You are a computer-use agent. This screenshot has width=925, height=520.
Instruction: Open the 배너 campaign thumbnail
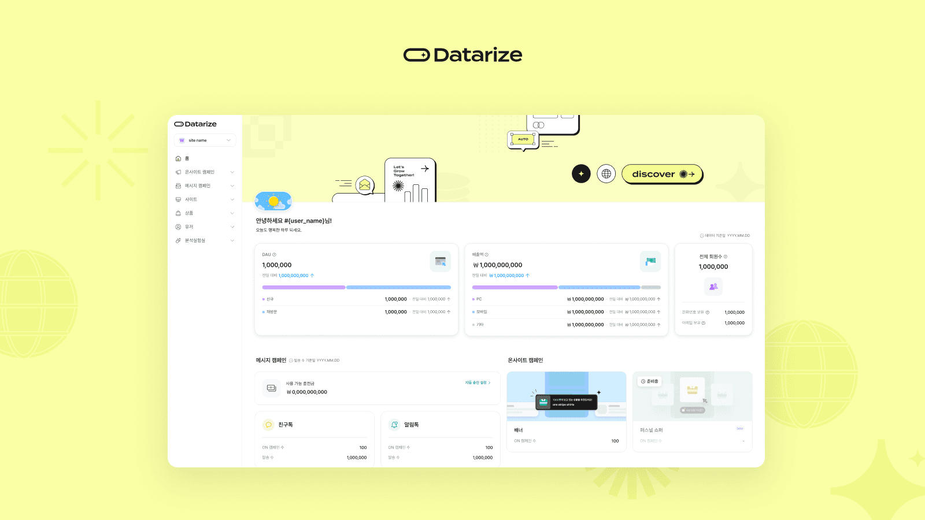pos(567,396)
